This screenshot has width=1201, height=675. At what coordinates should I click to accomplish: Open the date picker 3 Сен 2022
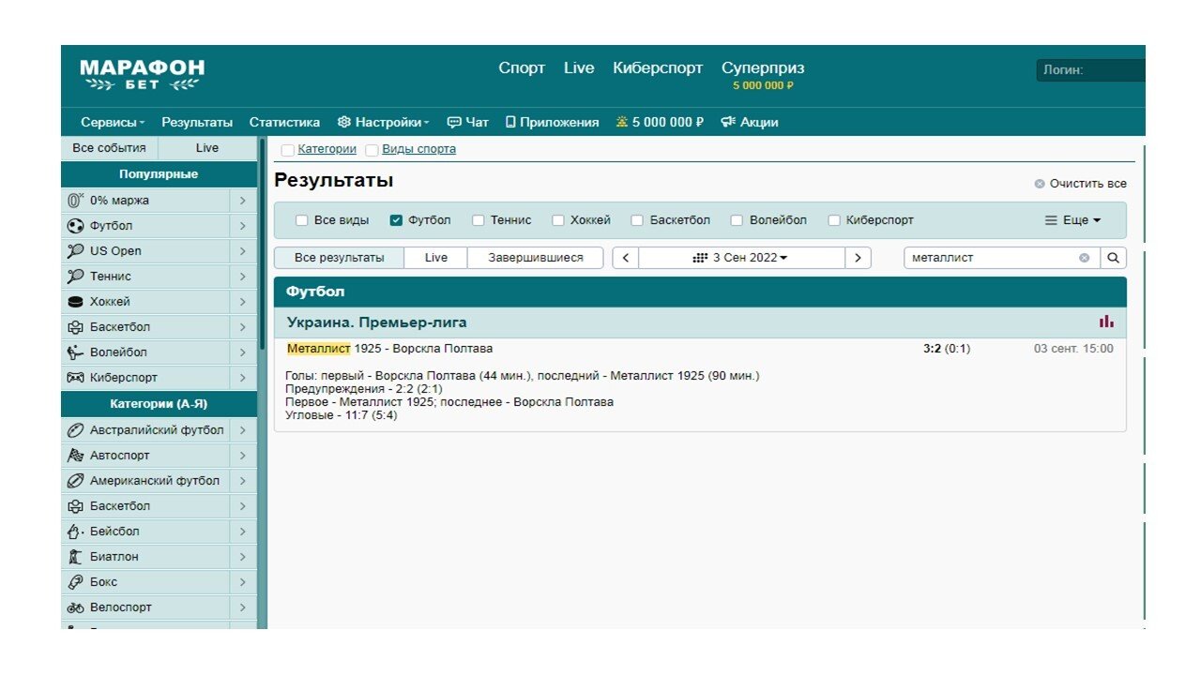(740, 258)
